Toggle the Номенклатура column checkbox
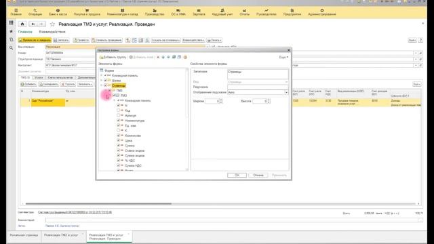This screenshot has width=434, height=244. 119,121
